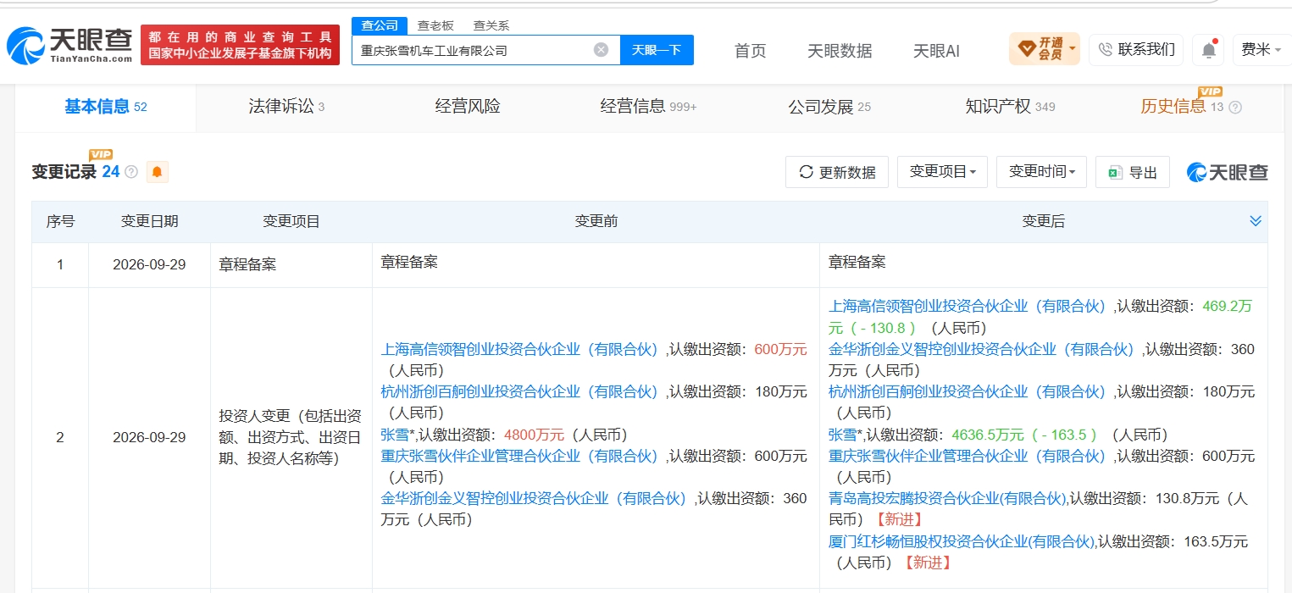
Task: Open 金华浙创金义智控创业投资合伙企业 link in 变更后 column
Action: click(981, 349)
